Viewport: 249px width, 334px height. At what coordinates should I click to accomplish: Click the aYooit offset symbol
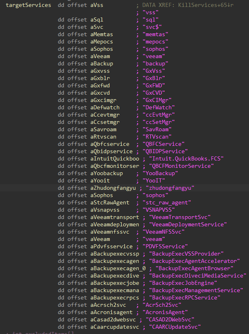click(x=100, y=181)
